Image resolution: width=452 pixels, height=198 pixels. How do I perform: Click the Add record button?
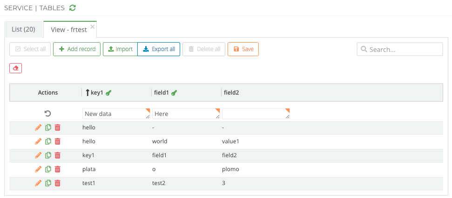click(77, 49)
